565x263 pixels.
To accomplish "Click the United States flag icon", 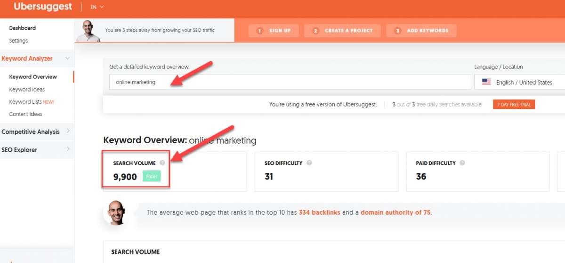I will click(486, 82).
